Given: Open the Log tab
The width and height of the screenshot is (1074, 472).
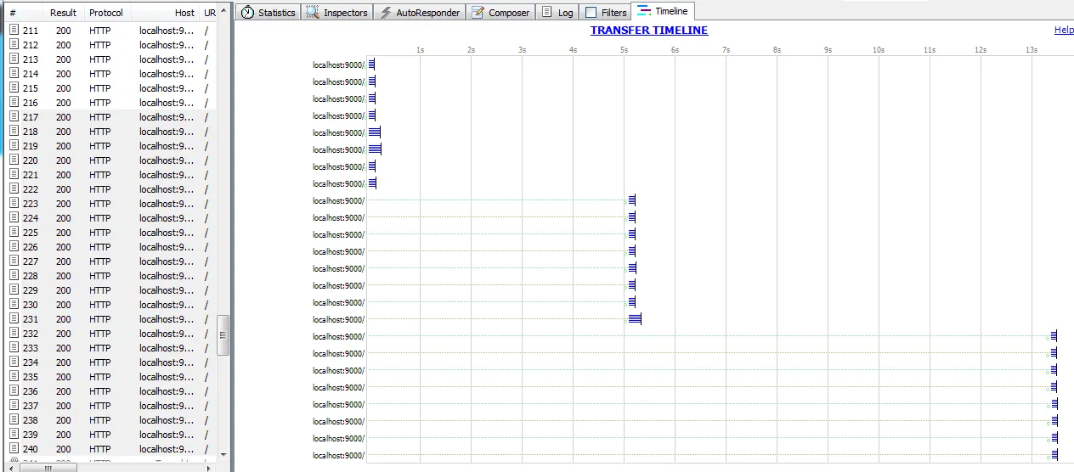Looking at the screenshot, I should tap(557, 13).
